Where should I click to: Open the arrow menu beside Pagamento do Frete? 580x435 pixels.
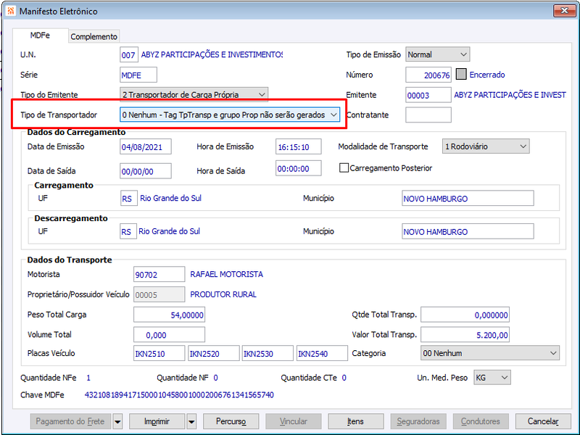pyautogui.click(x=117, y=421)
